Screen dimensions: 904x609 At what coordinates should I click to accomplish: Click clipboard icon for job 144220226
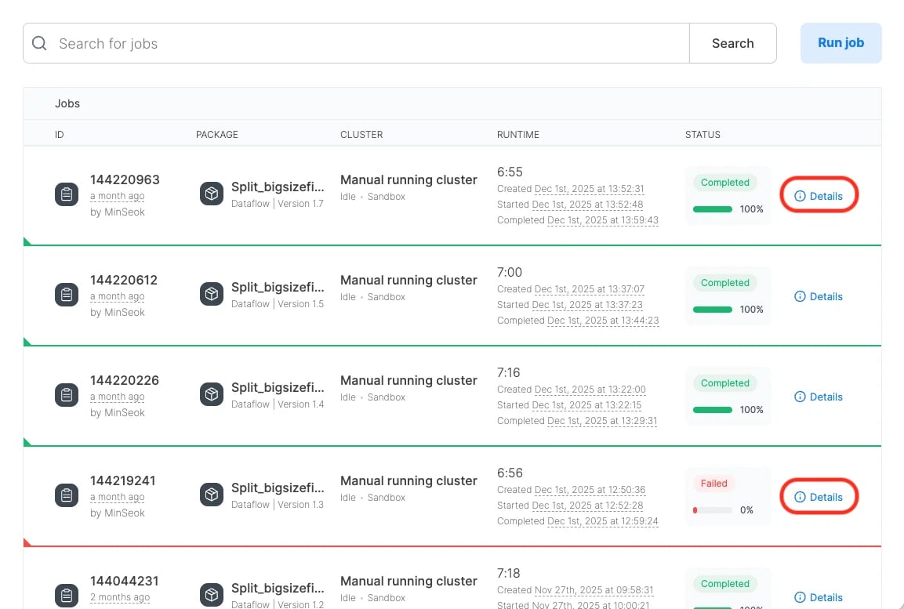pyautogui.click(x=67, y=395)
